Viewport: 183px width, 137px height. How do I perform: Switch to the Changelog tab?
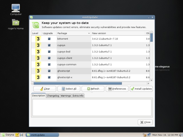pyautogui.click(x=53, y=96)
